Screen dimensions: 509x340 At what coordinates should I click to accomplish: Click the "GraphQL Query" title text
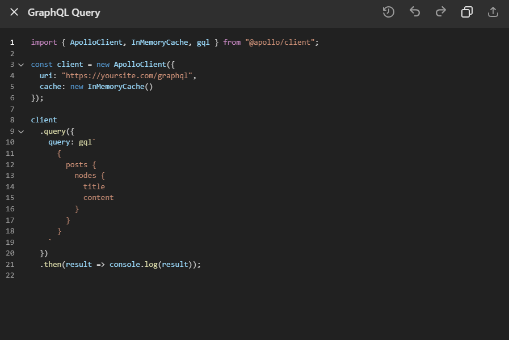tap(64, 12)
